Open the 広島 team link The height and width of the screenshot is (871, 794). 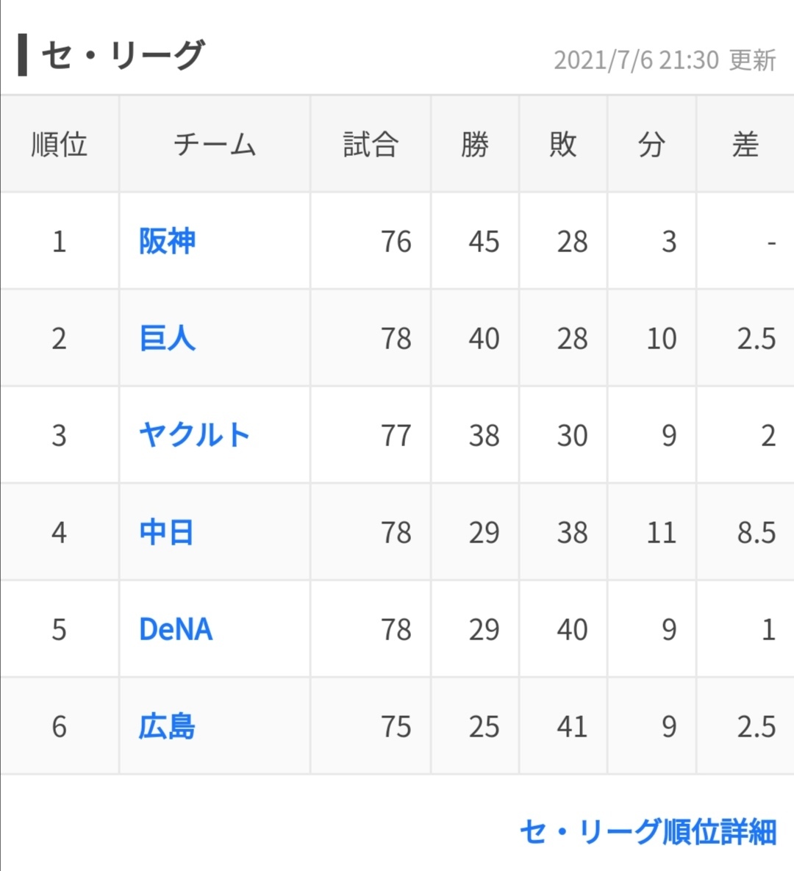(x=168, y=726)
